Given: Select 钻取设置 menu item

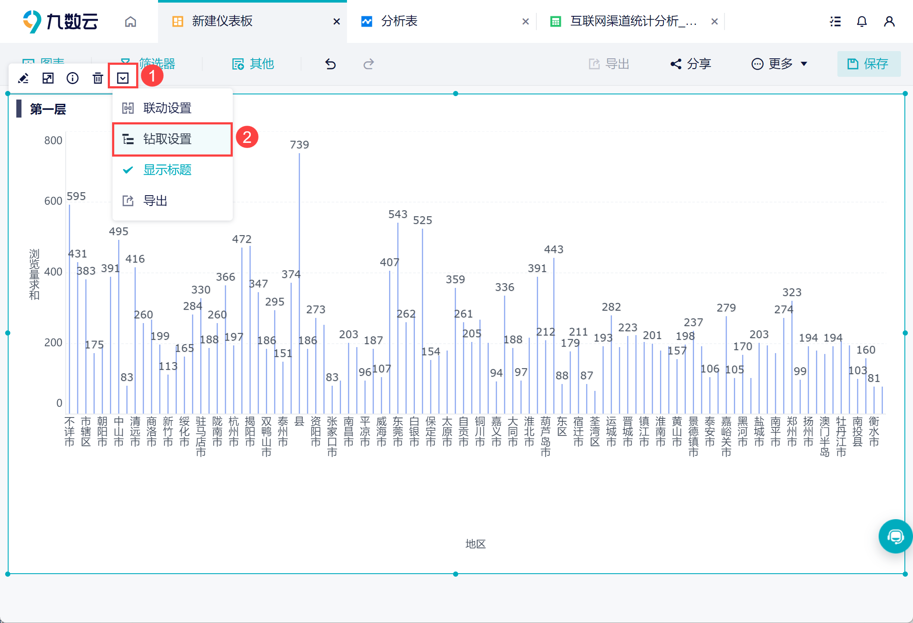Looking at the screenshot, I should [x=167, y=139].
